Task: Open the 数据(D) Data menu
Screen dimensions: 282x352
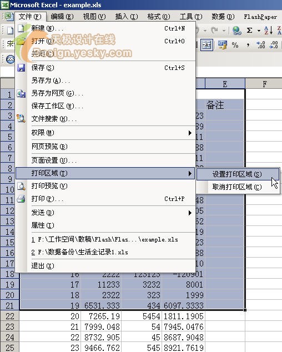Action: pos(223,17)
